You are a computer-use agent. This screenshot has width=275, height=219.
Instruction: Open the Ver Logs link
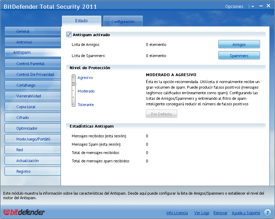(202, 213)
